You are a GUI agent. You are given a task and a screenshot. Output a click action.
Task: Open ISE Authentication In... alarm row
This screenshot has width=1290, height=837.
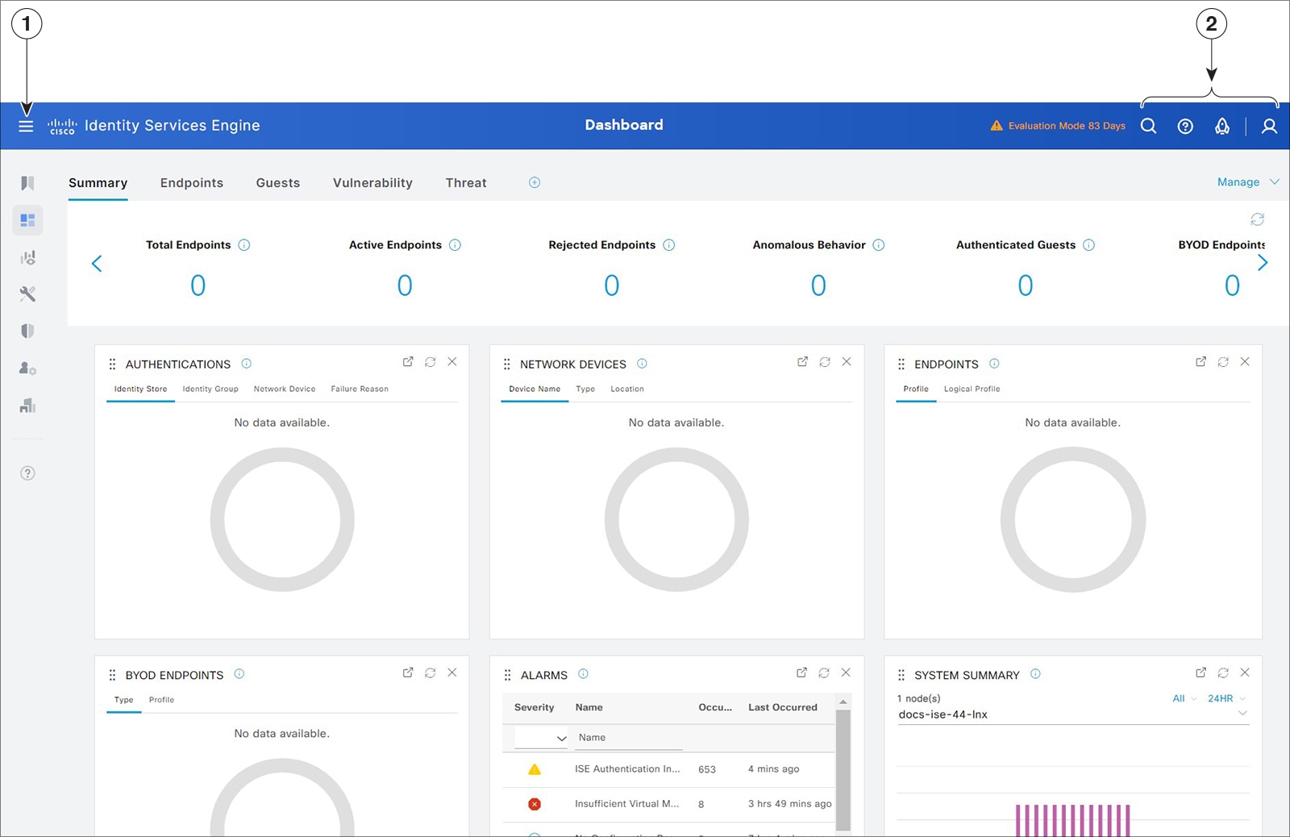click(x=668, y=769)
